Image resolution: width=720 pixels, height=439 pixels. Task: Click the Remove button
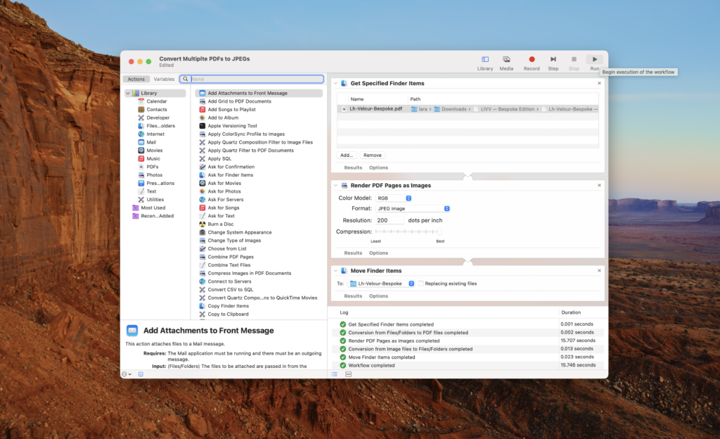coord(373,155)
